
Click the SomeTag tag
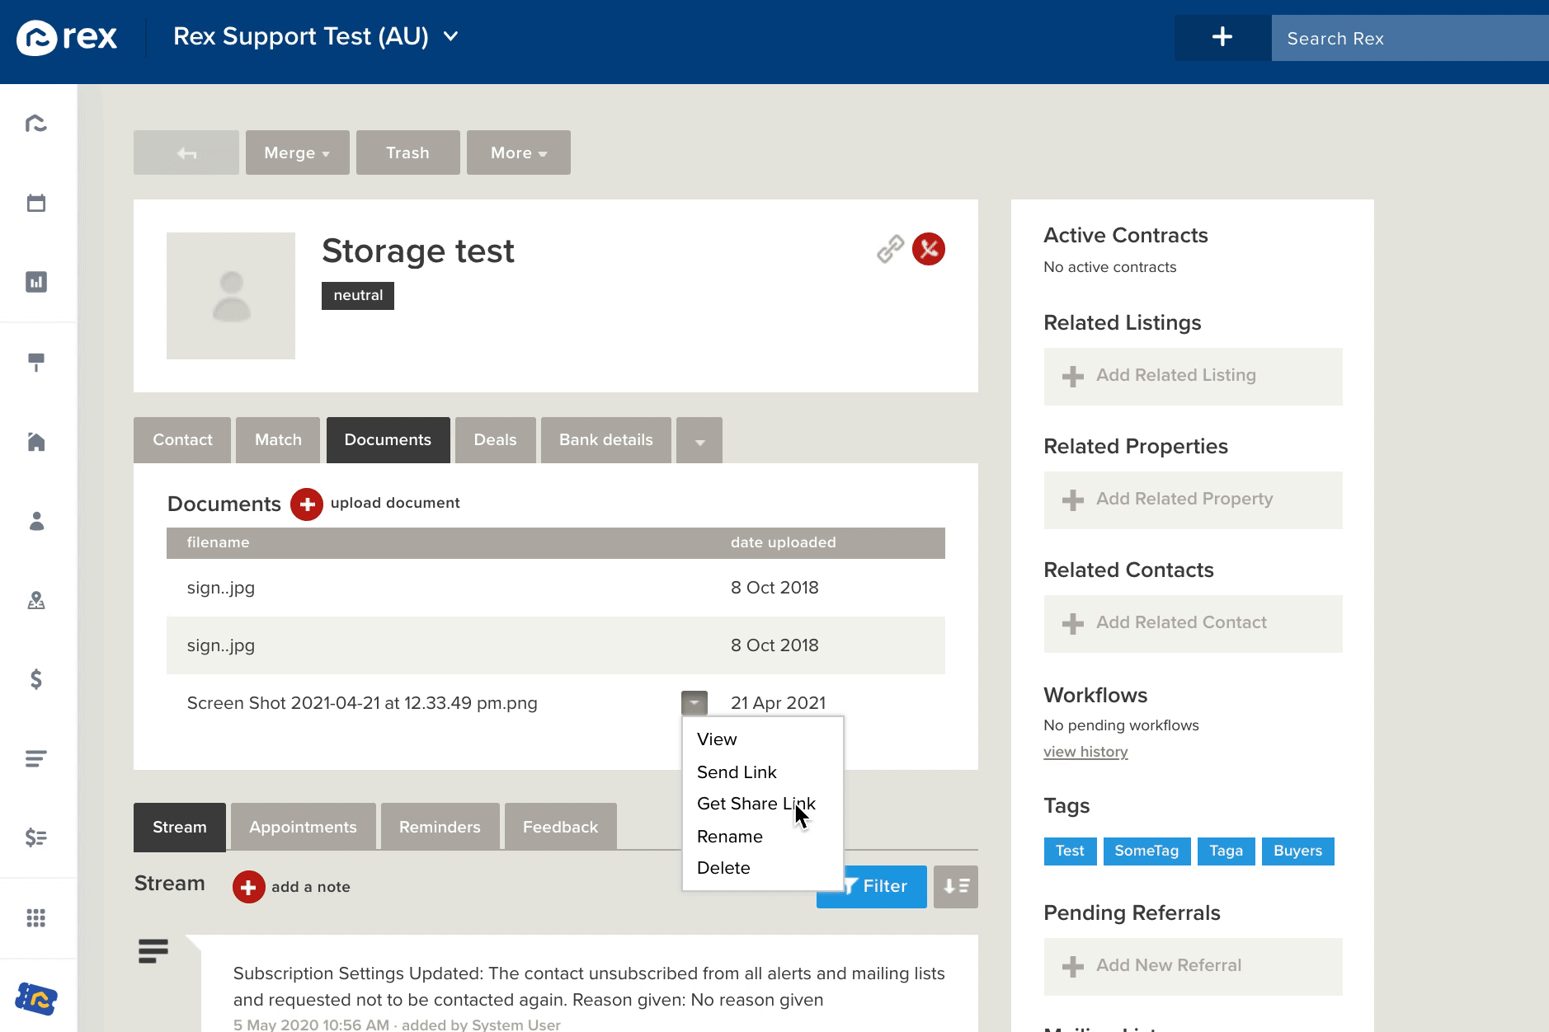point(1146,851)
